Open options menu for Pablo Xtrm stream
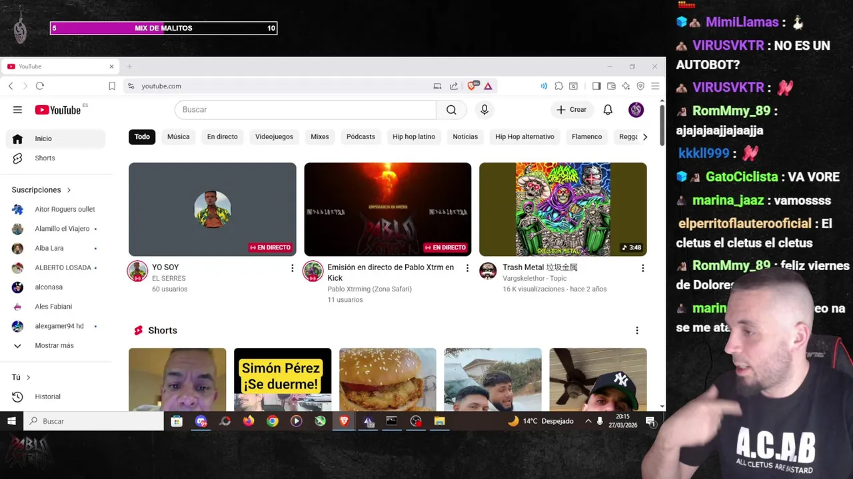853x479 pixels. pos(467,268)
